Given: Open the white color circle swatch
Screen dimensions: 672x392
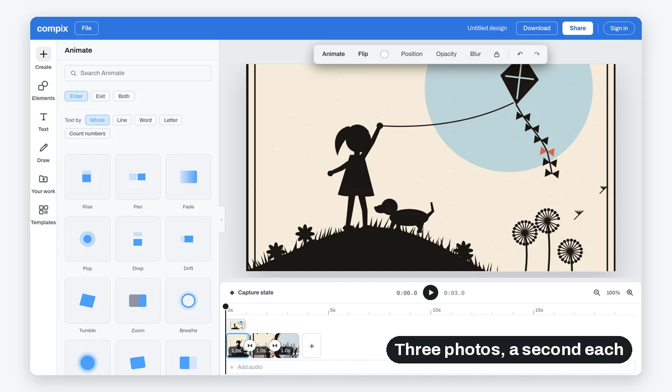Looking at the screenshot, I should tap(384, 54).
